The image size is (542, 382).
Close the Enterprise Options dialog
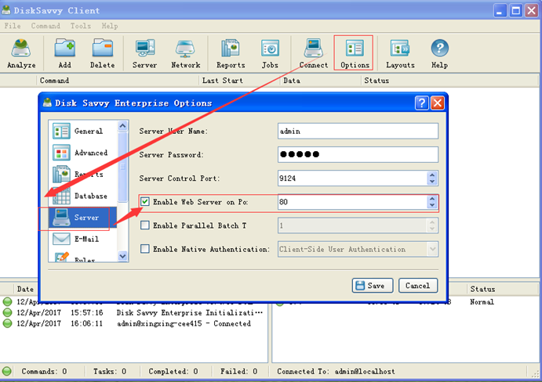point(437,103)
